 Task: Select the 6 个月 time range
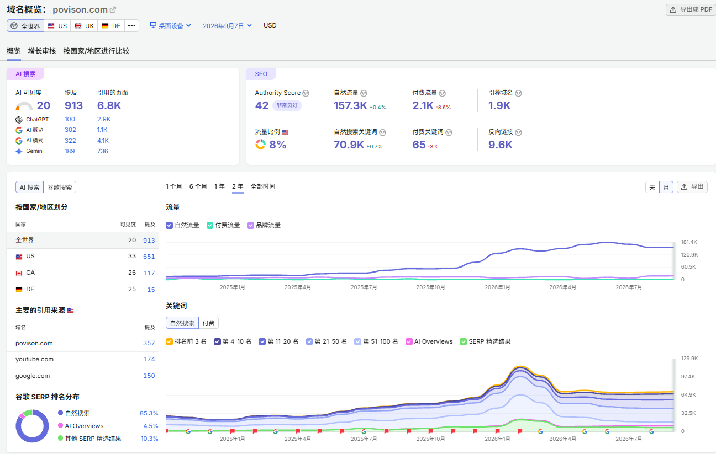pos(198,186)
